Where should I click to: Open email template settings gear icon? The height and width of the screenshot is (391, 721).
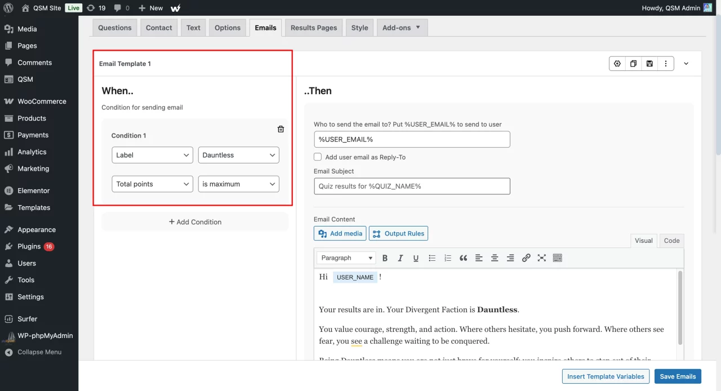coord(617,64)
